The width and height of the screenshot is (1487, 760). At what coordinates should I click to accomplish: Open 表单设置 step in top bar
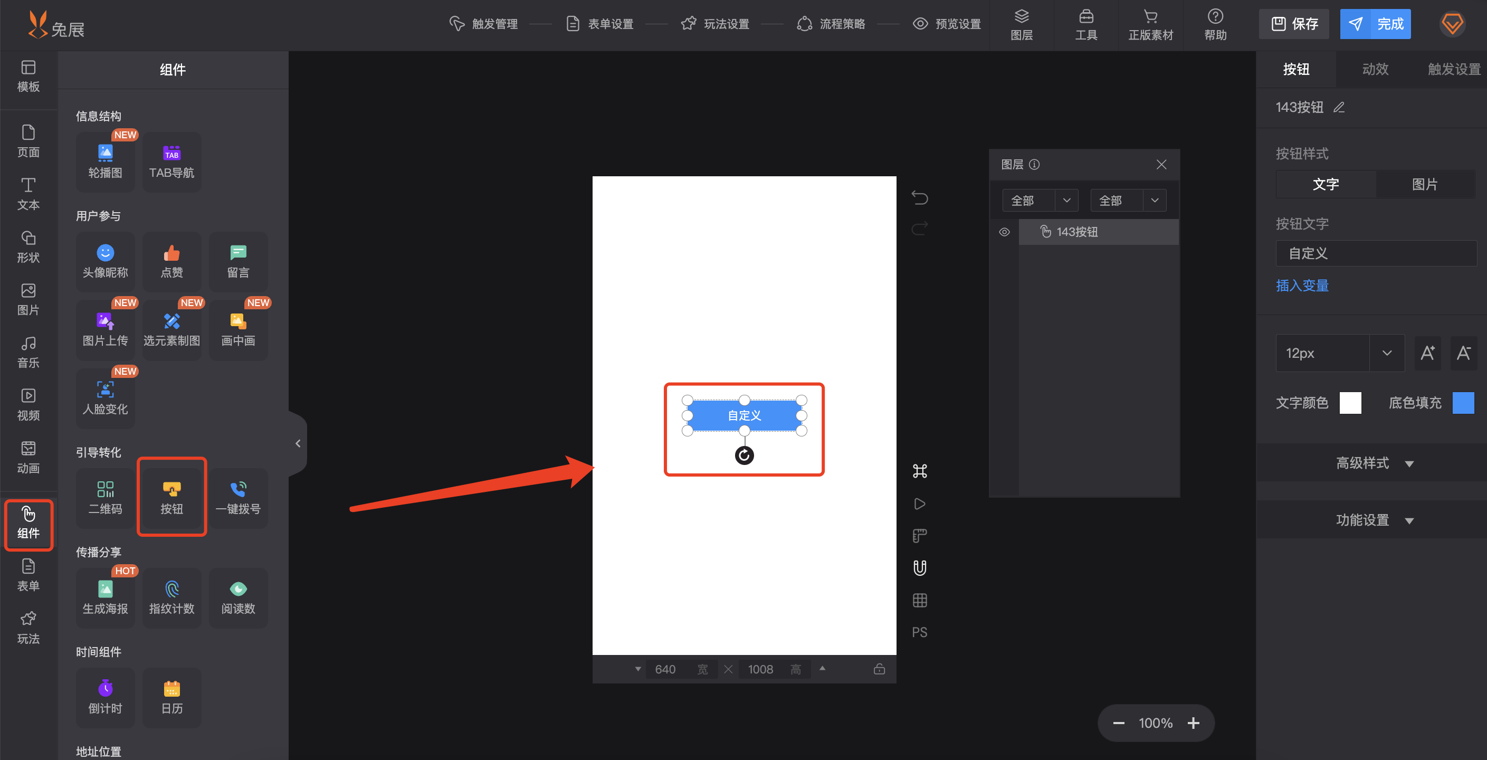pos(599,24)
